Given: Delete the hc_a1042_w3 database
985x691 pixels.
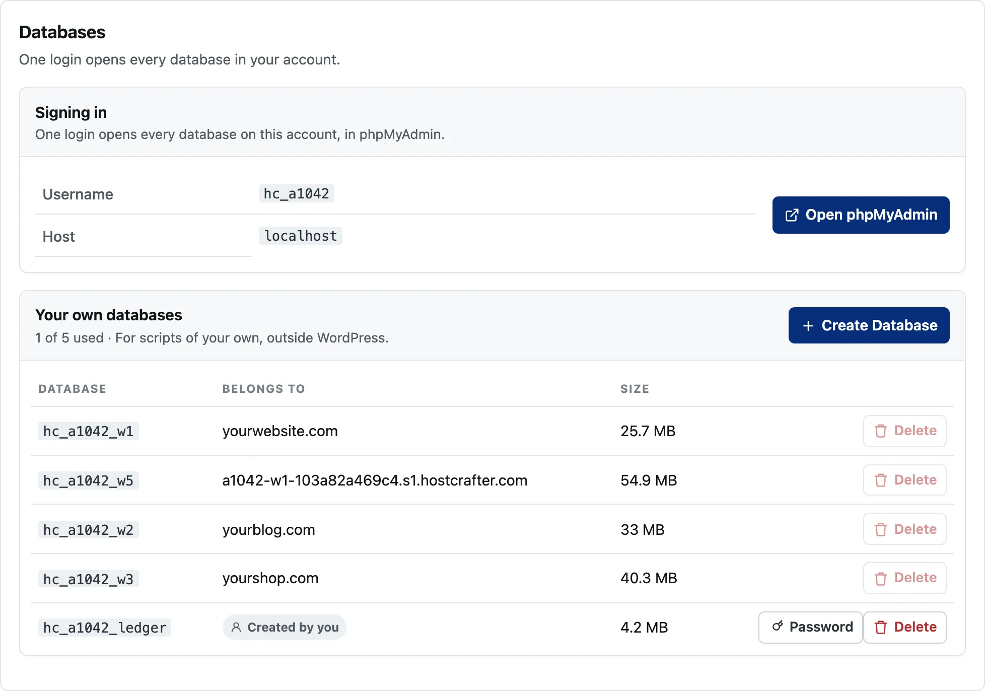Looking at the screenshot, I should click(x=904, y=578).
